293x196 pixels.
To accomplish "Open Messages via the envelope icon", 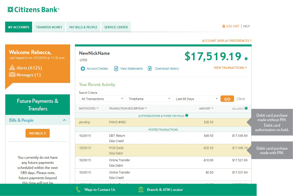I will (x=13, y=75).
